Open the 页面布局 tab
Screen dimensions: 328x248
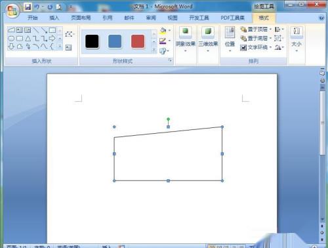click(81, 18)
